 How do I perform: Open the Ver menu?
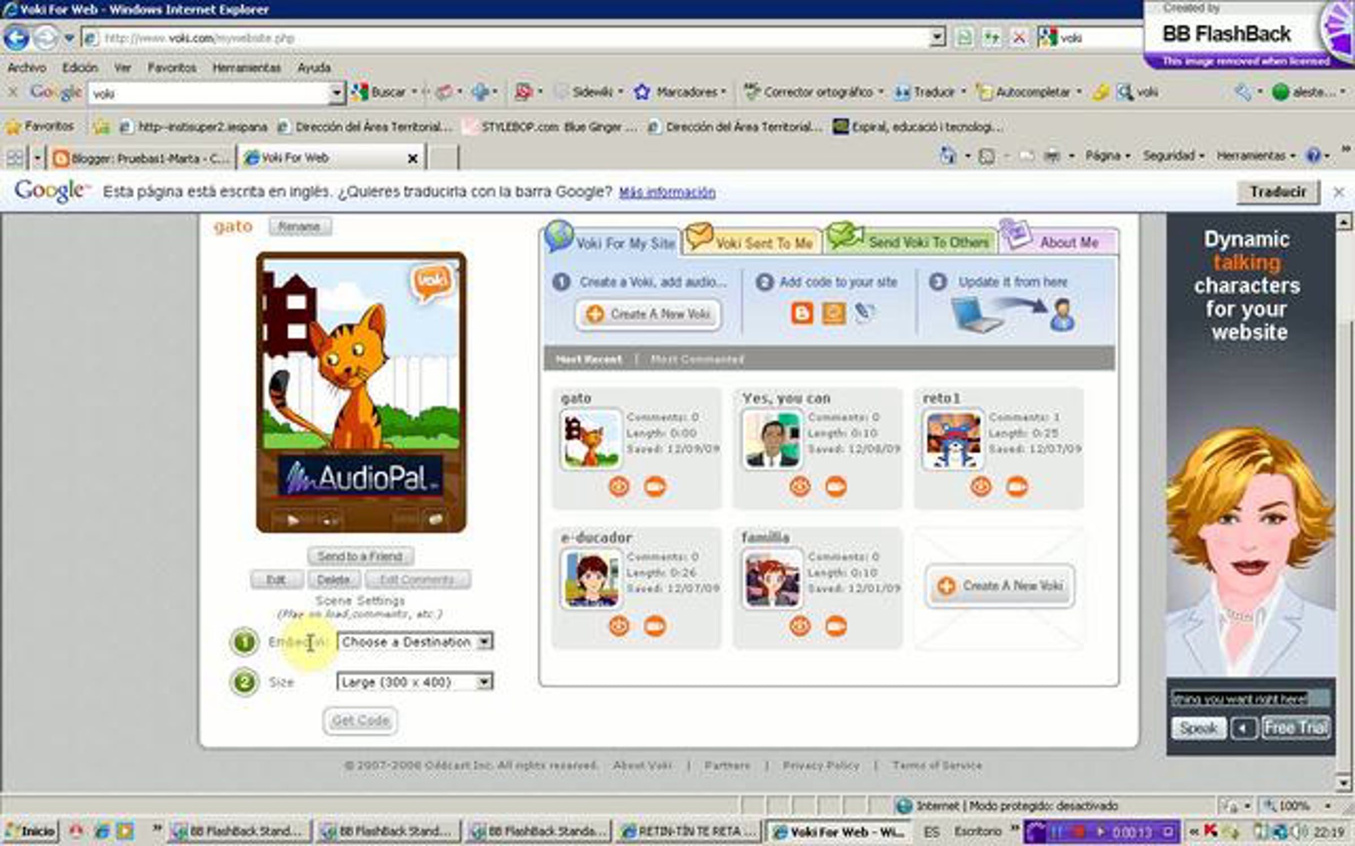click(x=123, y=68)
